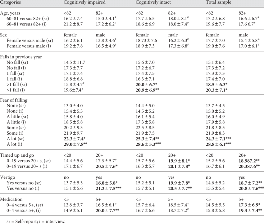Select the value 12.8 ± 3.7
This screenshot has height=224, width=264.
point(73,205)
